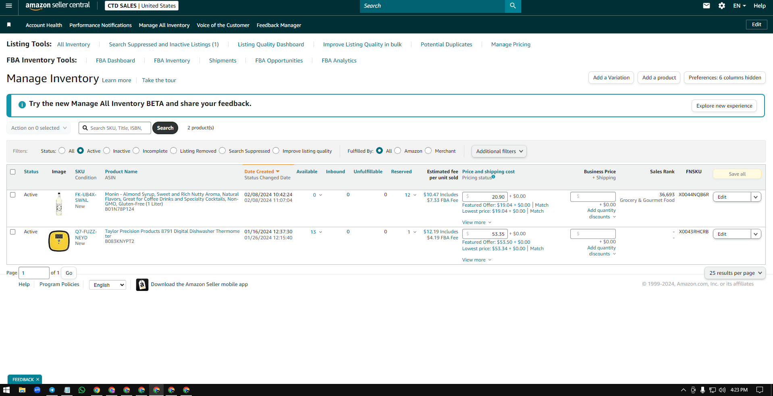Select the Search Suppressed radio button
The image size is (773, 396).
[x=222, y=151]
